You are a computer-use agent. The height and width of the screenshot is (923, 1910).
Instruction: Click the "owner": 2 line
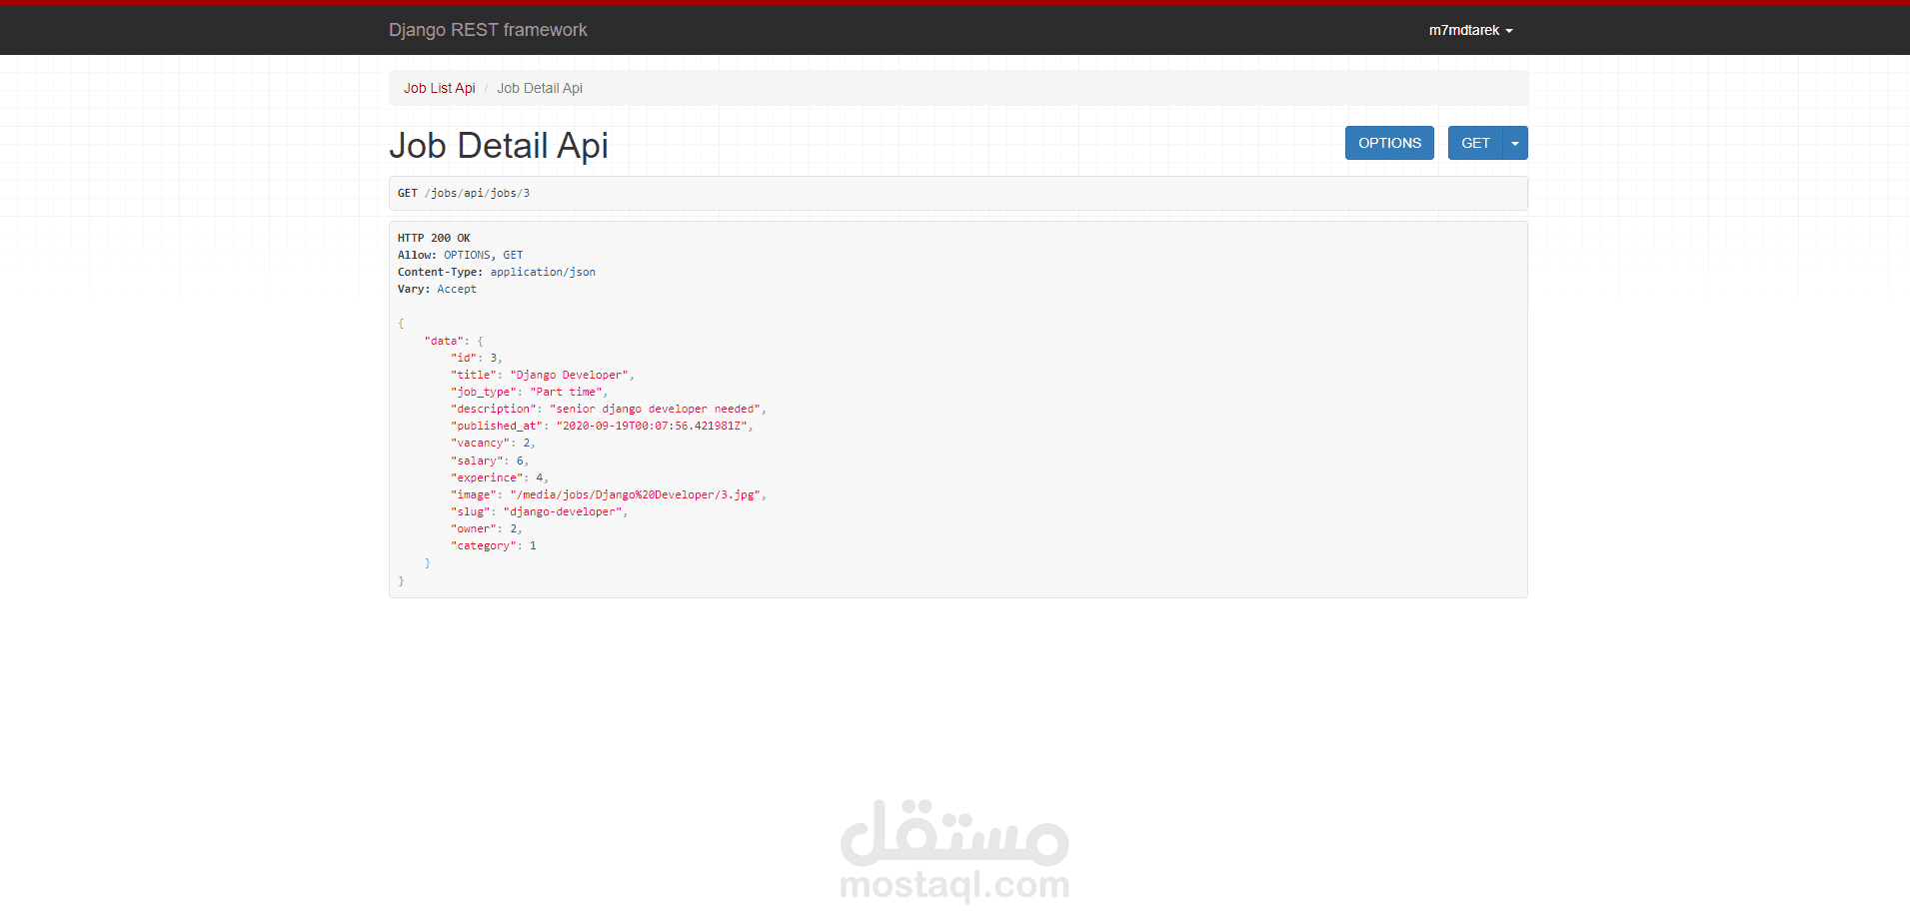click(487, 528)
